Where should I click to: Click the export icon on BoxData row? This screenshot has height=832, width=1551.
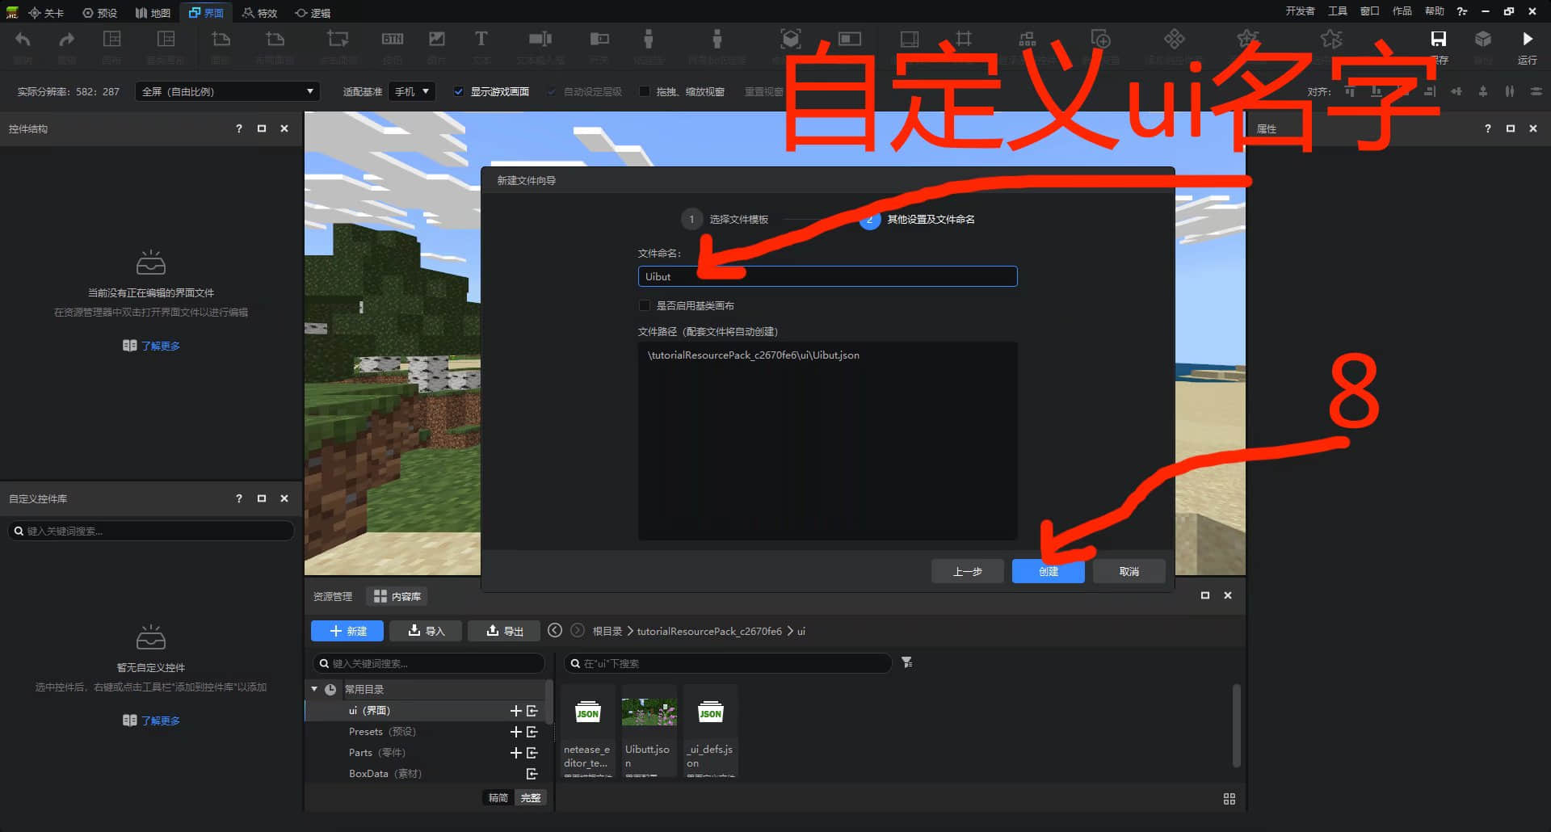(532, 774)
